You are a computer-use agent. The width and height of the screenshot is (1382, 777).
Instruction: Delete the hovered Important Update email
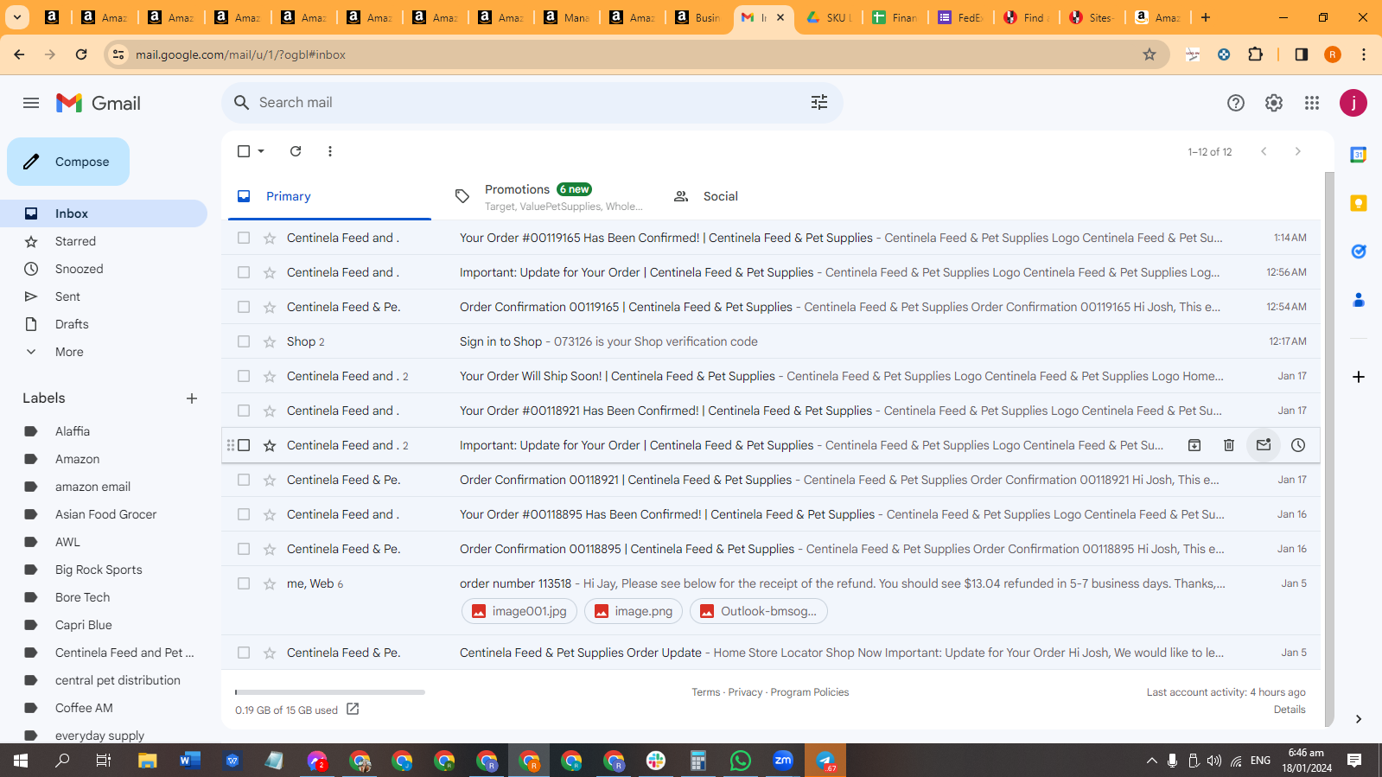coord(1229,445)
